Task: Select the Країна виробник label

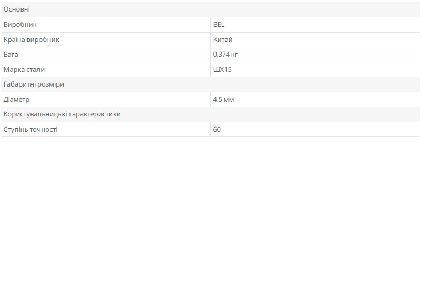Action: [x=32, y=39]
